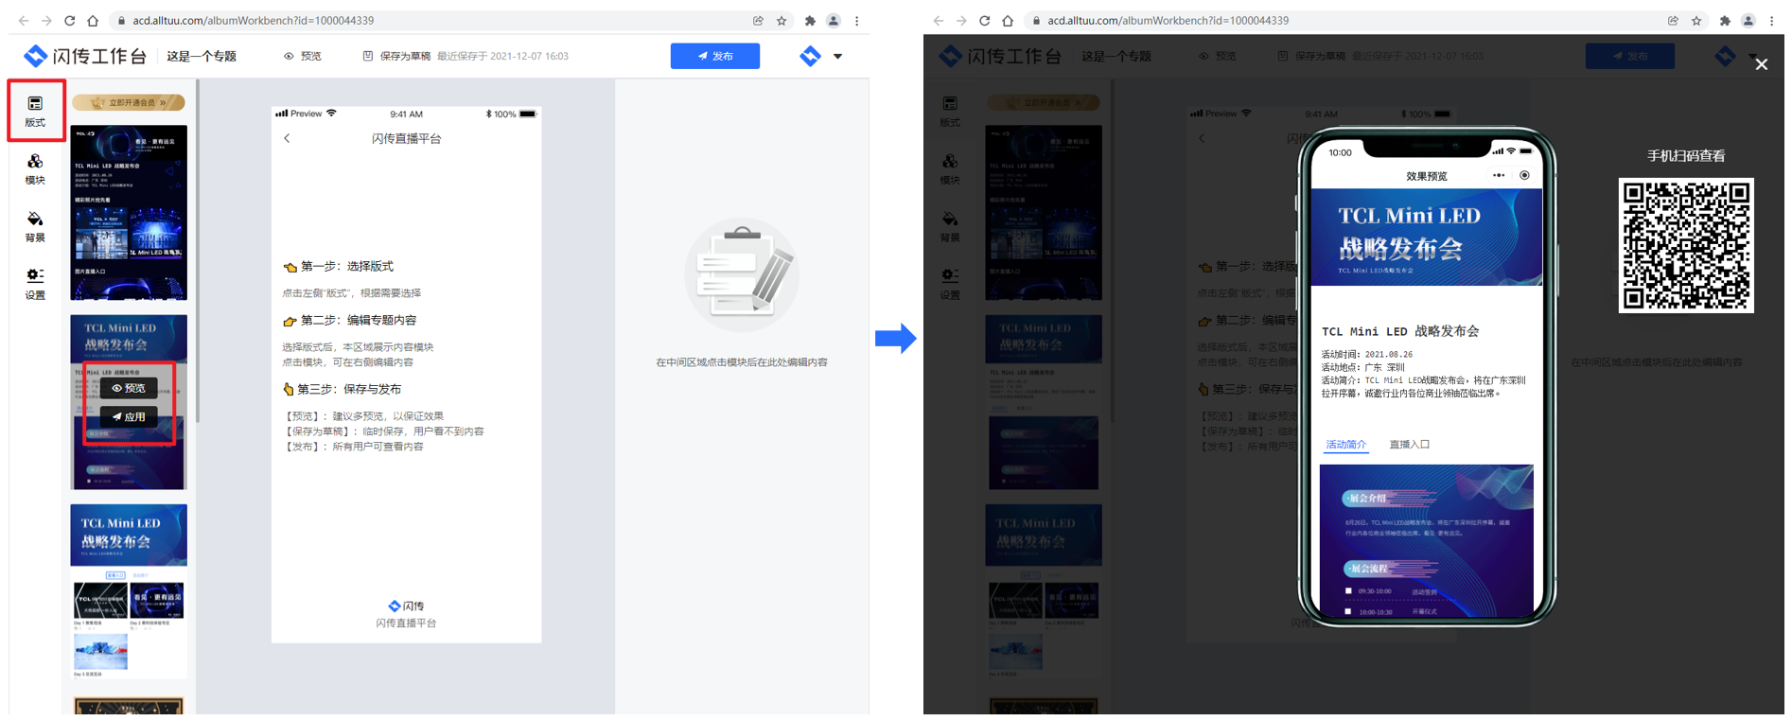Screen dimensions: 1792x721
Task: Click 预览 on hovered template thumbnail
Action: point(129,388)
